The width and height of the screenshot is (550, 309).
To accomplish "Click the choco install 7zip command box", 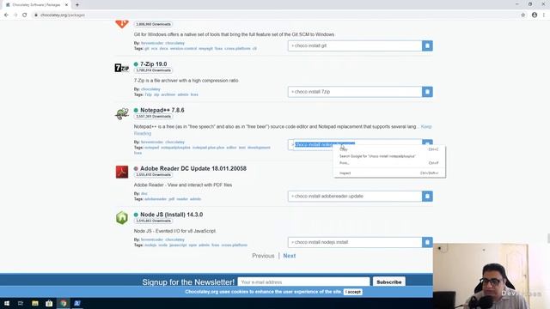I will click(x=355, y=92).
